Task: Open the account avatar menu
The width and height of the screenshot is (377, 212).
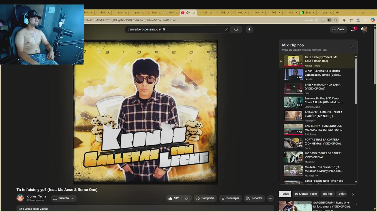Action: [x=364, y=29]
